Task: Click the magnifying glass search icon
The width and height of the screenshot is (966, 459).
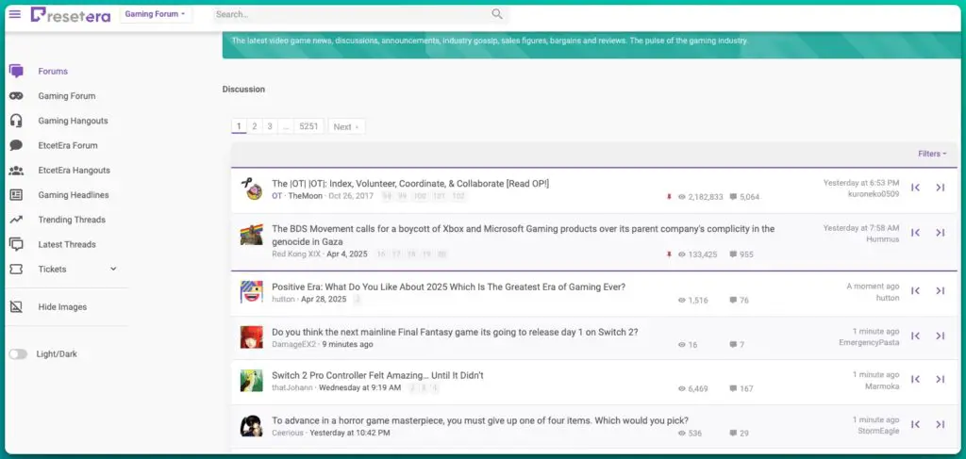Action: pos(497,14)
